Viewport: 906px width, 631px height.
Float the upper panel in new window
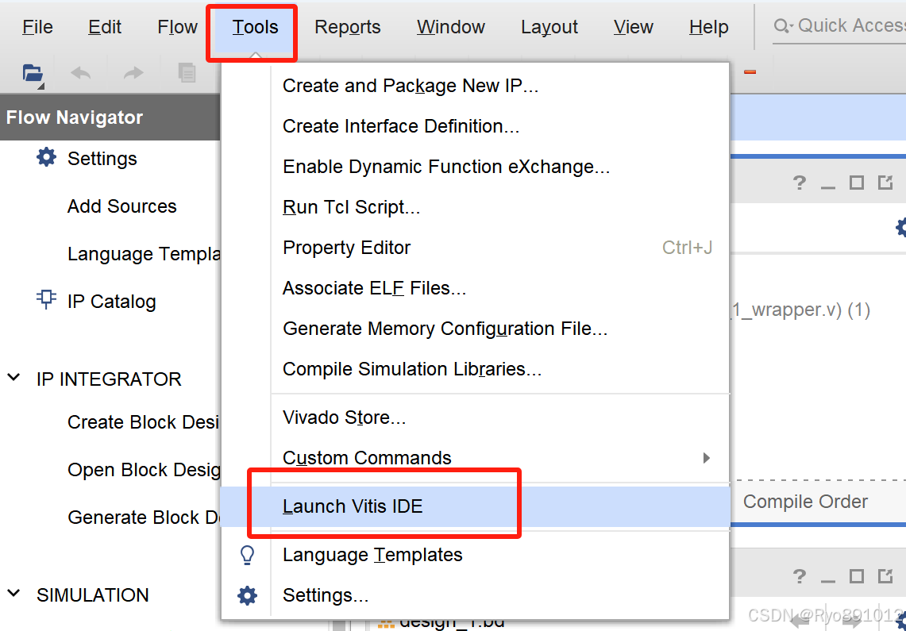click(885, 183)
